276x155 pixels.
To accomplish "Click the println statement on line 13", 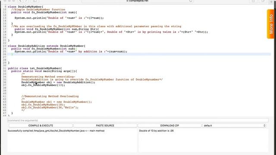I will tap(59, 18).
